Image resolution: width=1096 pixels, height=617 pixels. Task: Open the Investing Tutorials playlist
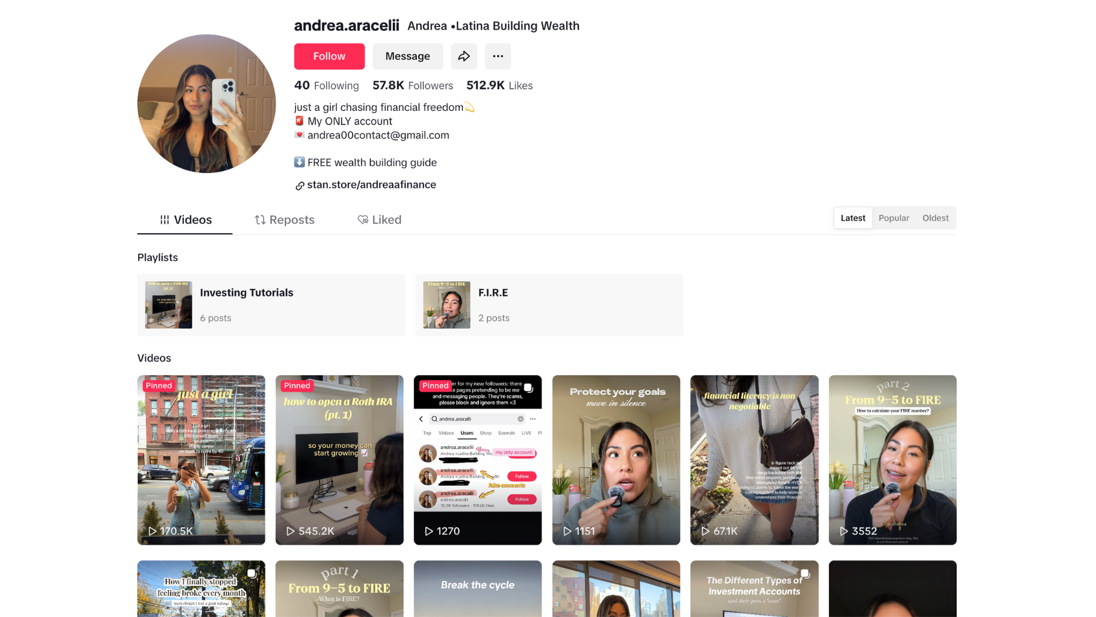[x=271, y=305]
